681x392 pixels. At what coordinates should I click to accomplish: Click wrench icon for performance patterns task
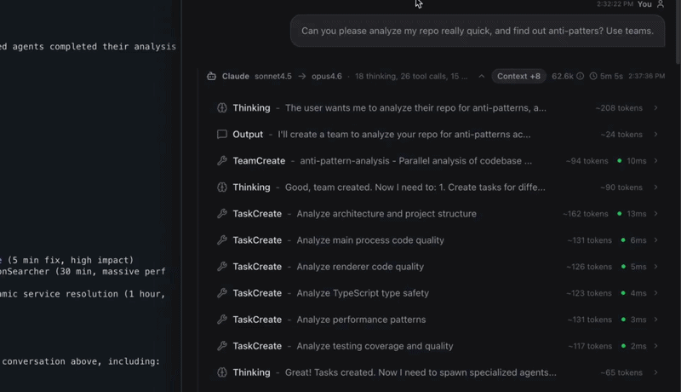[x=222, y=320]
